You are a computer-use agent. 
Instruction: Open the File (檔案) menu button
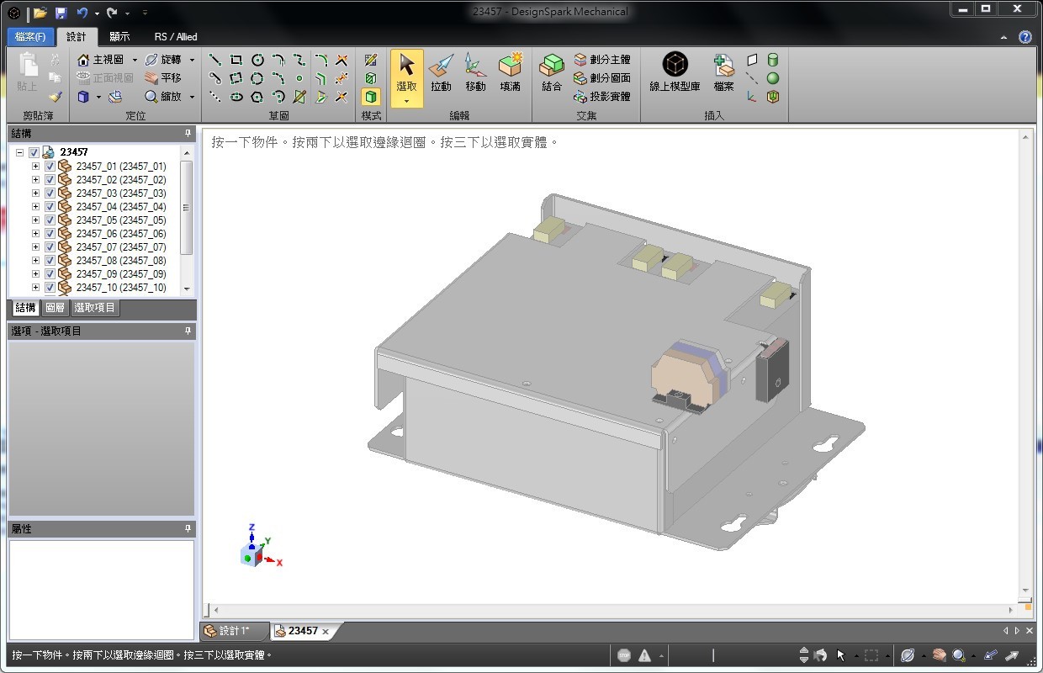point(30,37)
